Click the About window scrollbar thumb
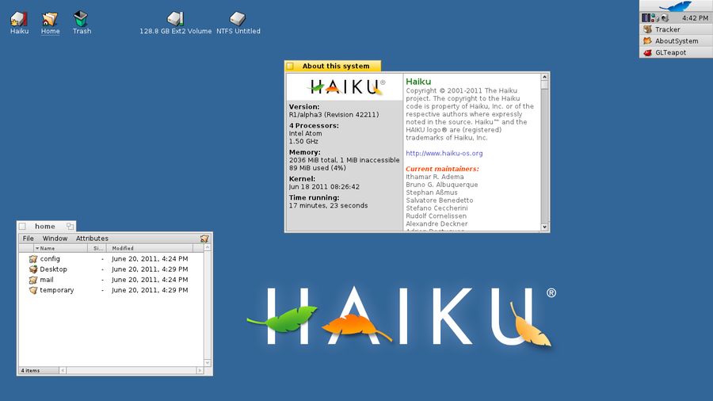The image size is (713, 401). pos(544,86)
